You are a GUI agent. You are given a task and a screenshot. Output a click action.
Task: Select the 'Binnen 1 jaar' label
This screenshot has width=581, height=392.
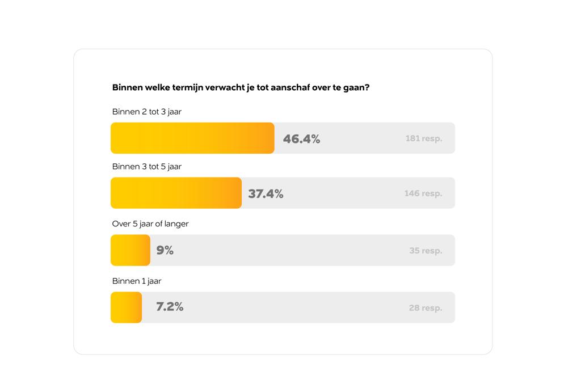click(137, 281)
